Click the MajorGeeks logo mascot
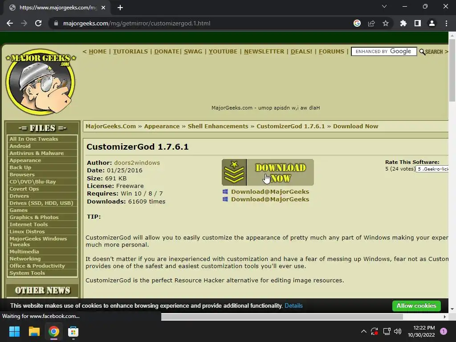Screen dimensions: 456x342 (x=41, y=82)
